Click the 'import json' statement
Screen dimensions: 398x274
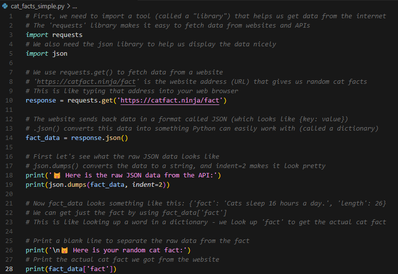click(46, 54)
